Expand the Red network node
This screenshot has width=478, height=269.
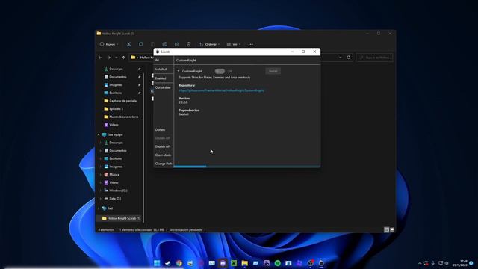pyautogui.click(x=99, y=208)
